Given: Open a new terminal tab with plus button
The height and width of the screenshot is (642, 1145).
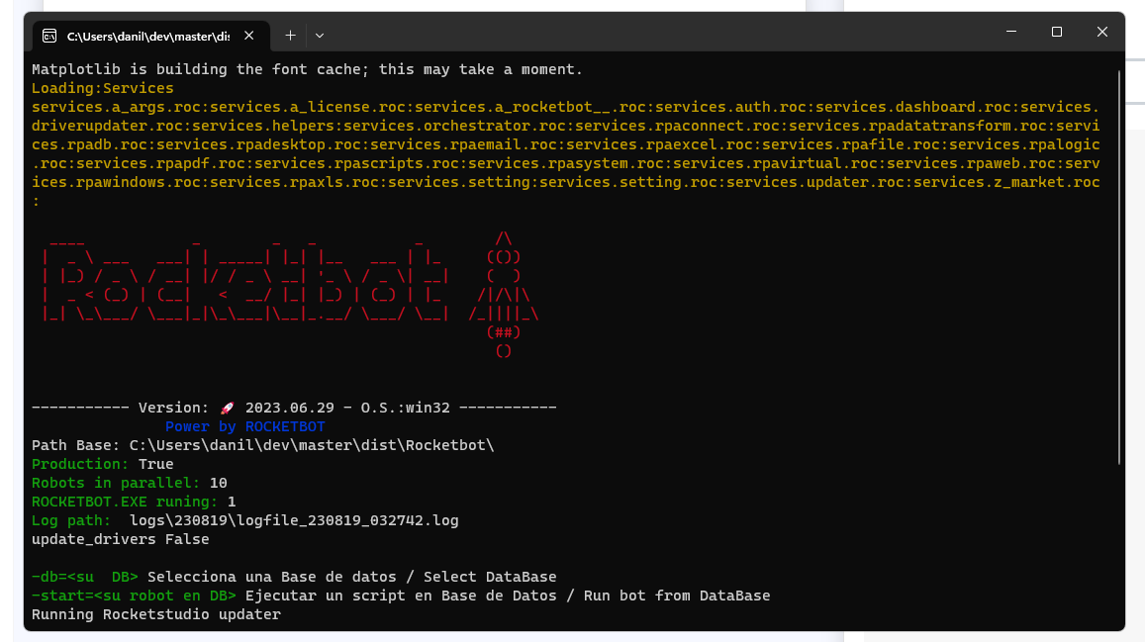Looking at the screenshot, I should (290, 35).
